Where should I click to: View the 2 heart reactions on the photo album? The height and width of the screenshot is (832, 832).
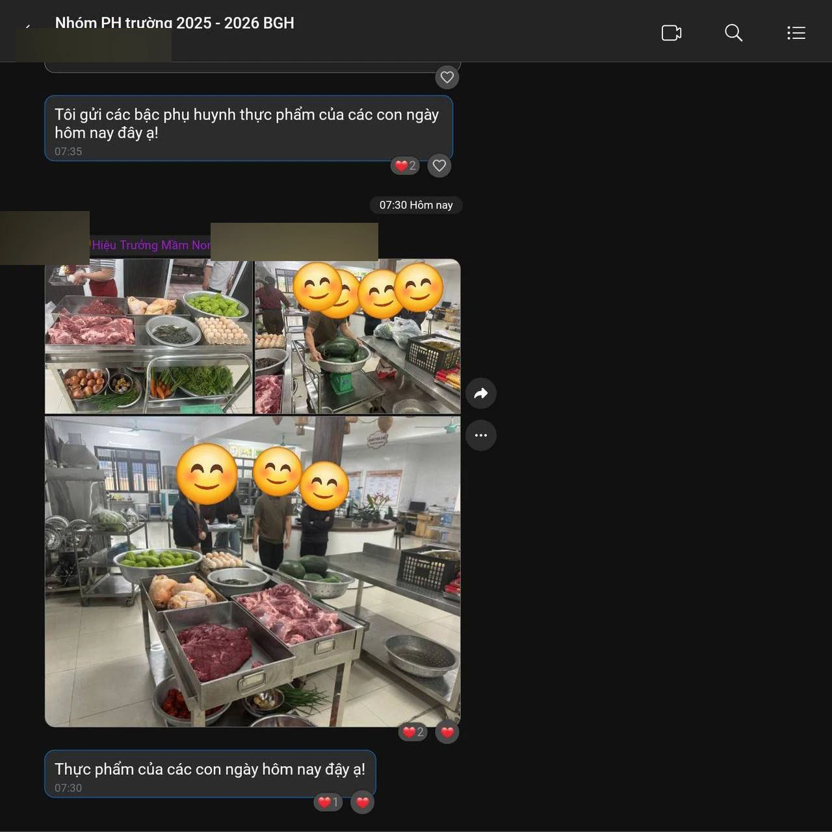coord(413,733)
